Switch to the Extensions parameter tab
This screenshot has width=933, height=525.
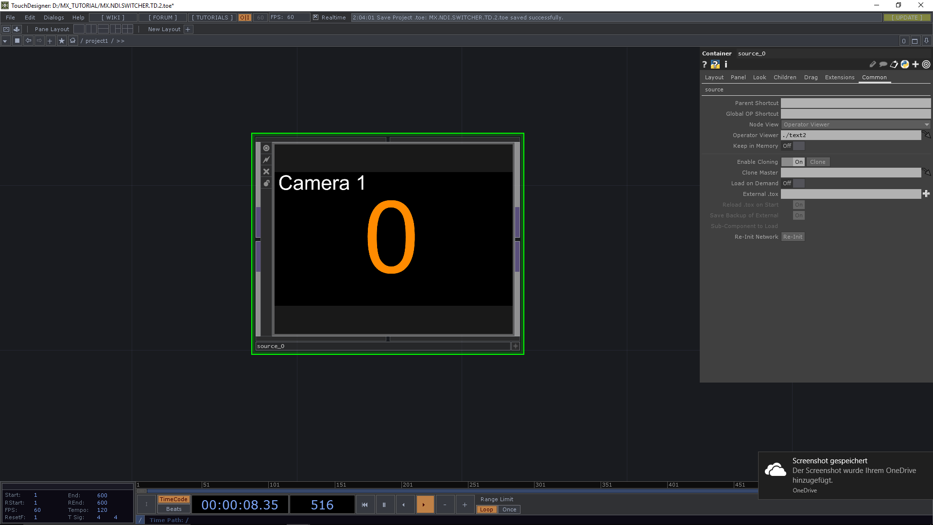(x=839, y=77)
